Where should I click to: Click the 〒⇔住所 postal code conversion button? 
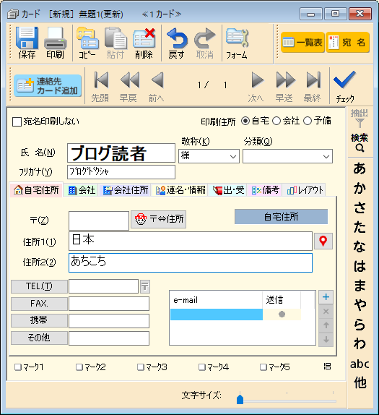pyautogui.click(x=159, y=219)
